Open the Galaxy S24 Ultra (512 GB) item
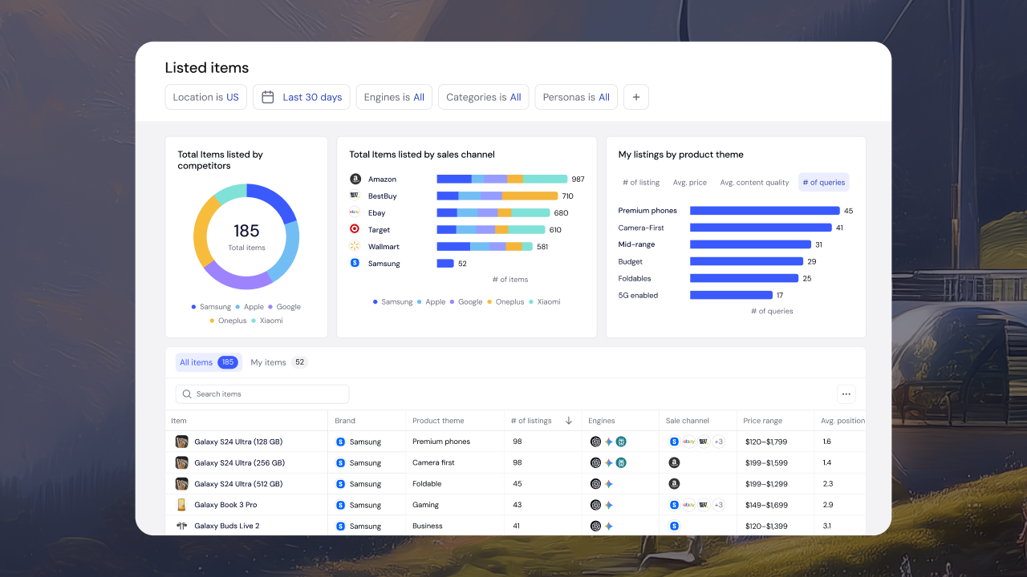The height and width of the screenshot is (577, 1027). pyautogui.click(x=238, y=484)
